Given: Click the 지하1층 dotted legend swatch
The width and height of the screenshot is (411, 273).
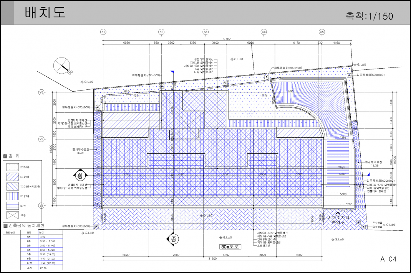Looking at the screenshot, I should tap(12, 168).
